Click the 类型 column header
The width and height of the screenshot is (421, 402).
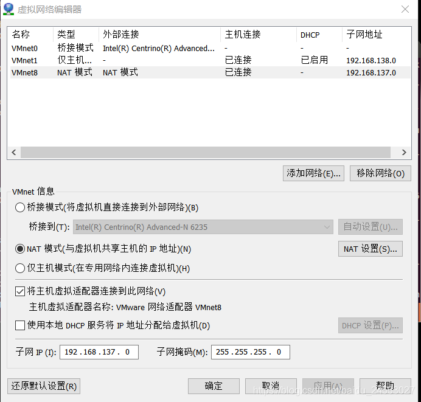pos(76,34)
